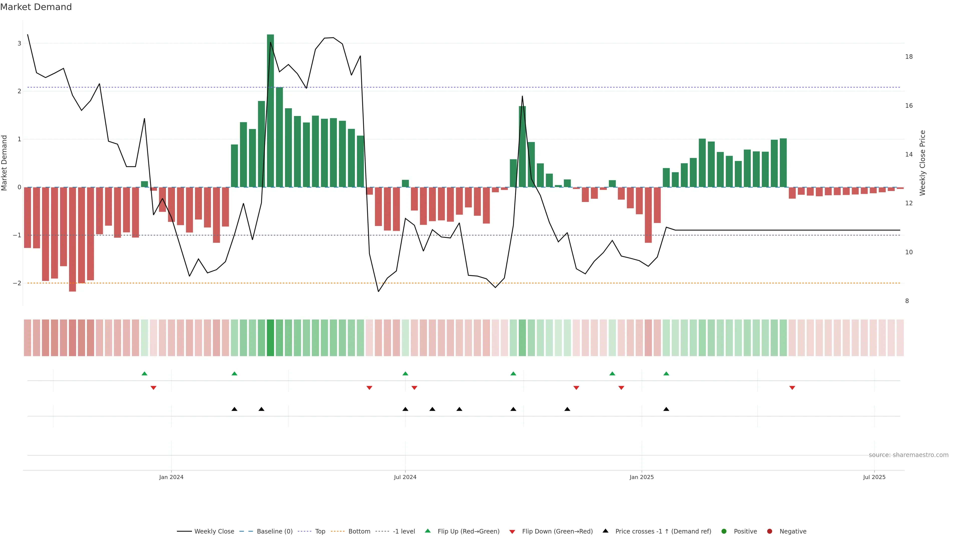
Task: Click the last red Flip Down marker on the chart
Action: click(792, 388)
